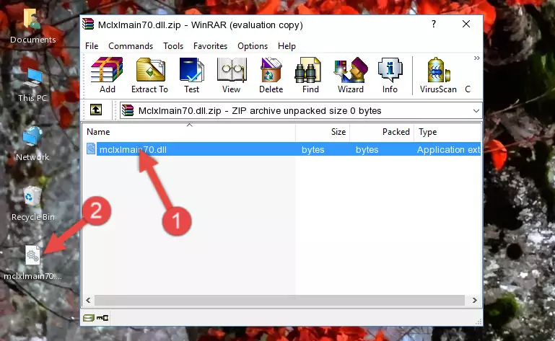Viewport: 555px width, 341px height.
Task: Run VirusScan on the archive
Action: pos(438,76)
